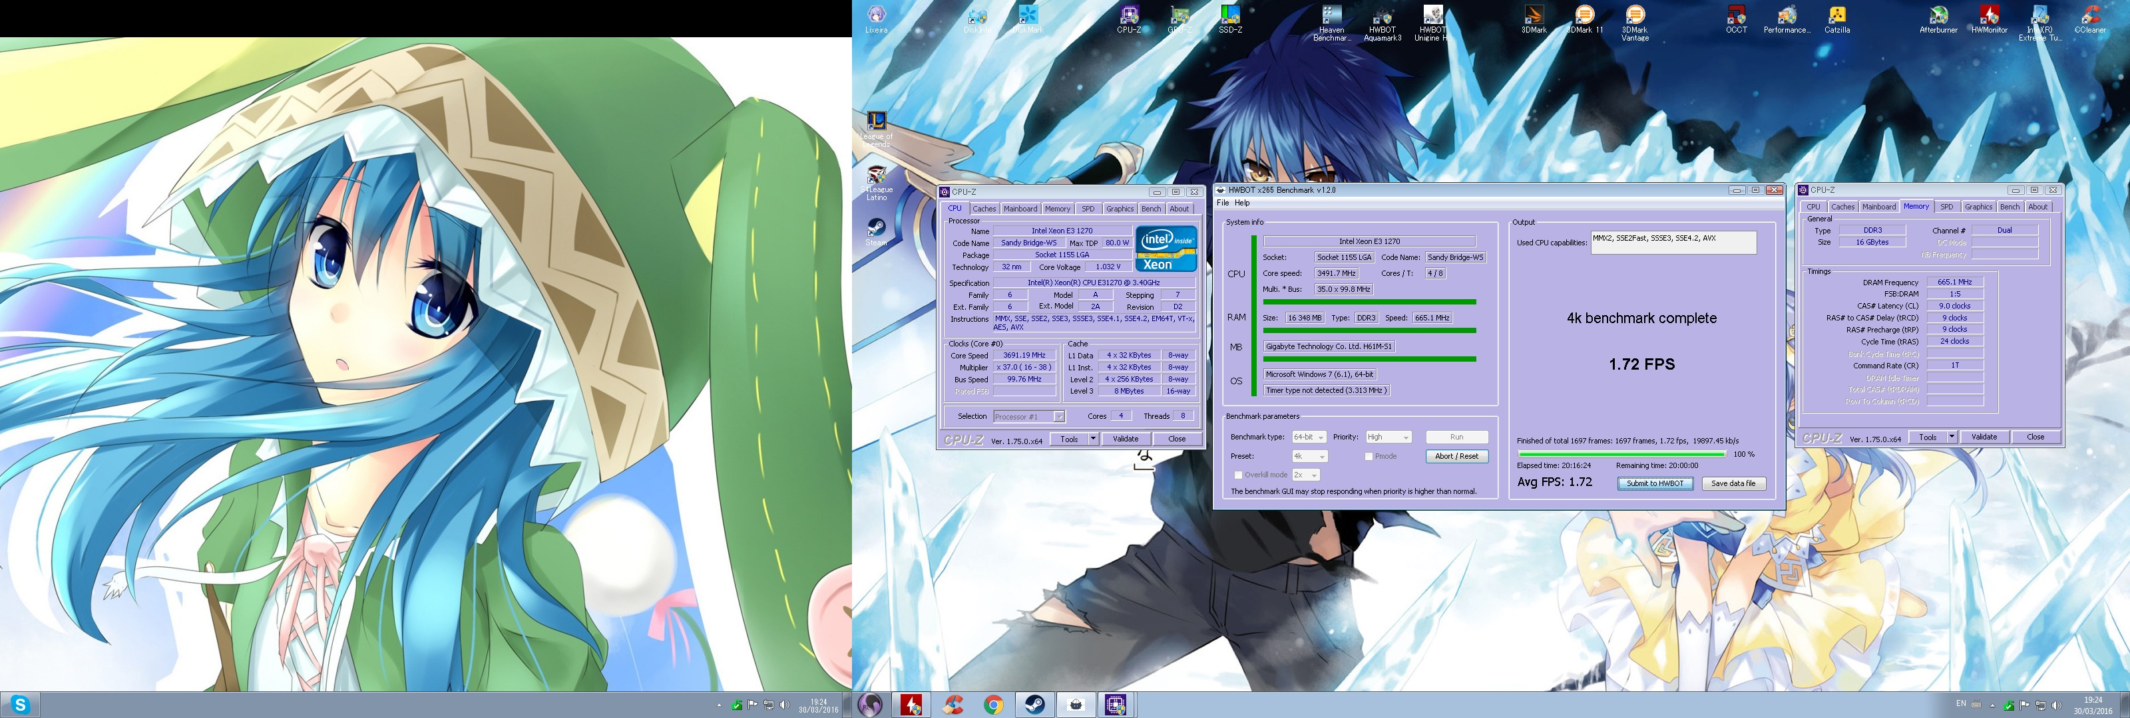Open the League of Legends desktop icon
This screenshot has height=718, width=2130.
coord(877,130)
